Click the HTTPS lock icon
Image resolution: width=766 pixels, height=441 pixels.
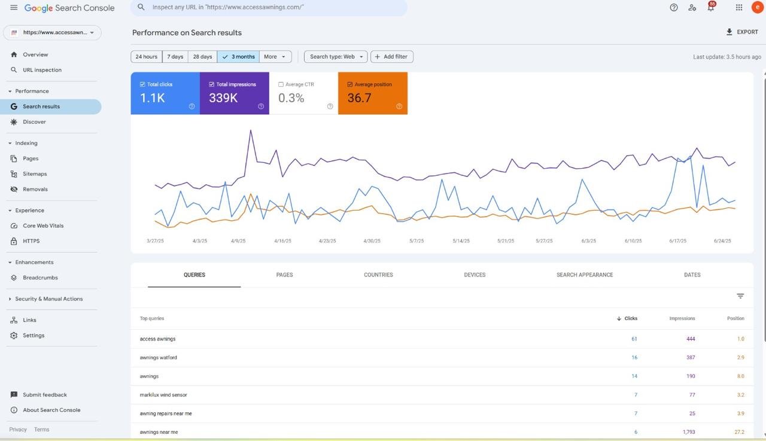[14, 241]
